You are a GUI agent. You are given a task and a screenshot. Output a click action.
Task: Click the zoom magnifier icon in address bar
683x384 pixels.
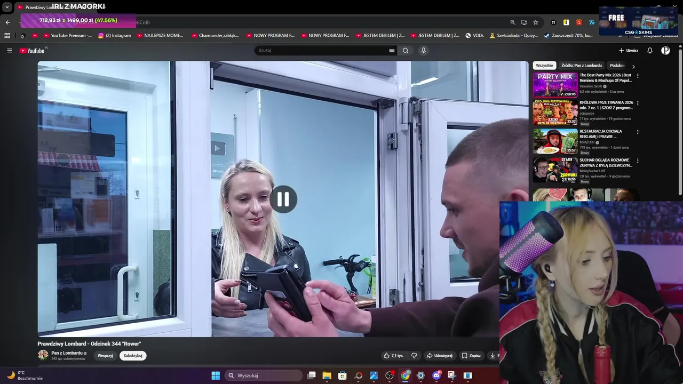pos(513,22)
